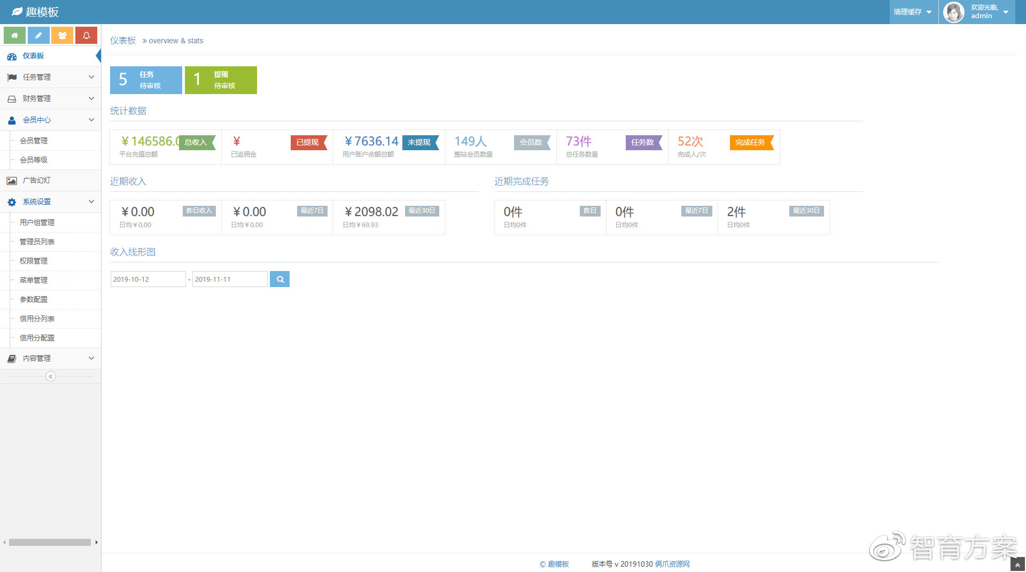Expand the 财务管理 sidebar menu
The image size is (1026, 572).
click(x=50, y=98)
